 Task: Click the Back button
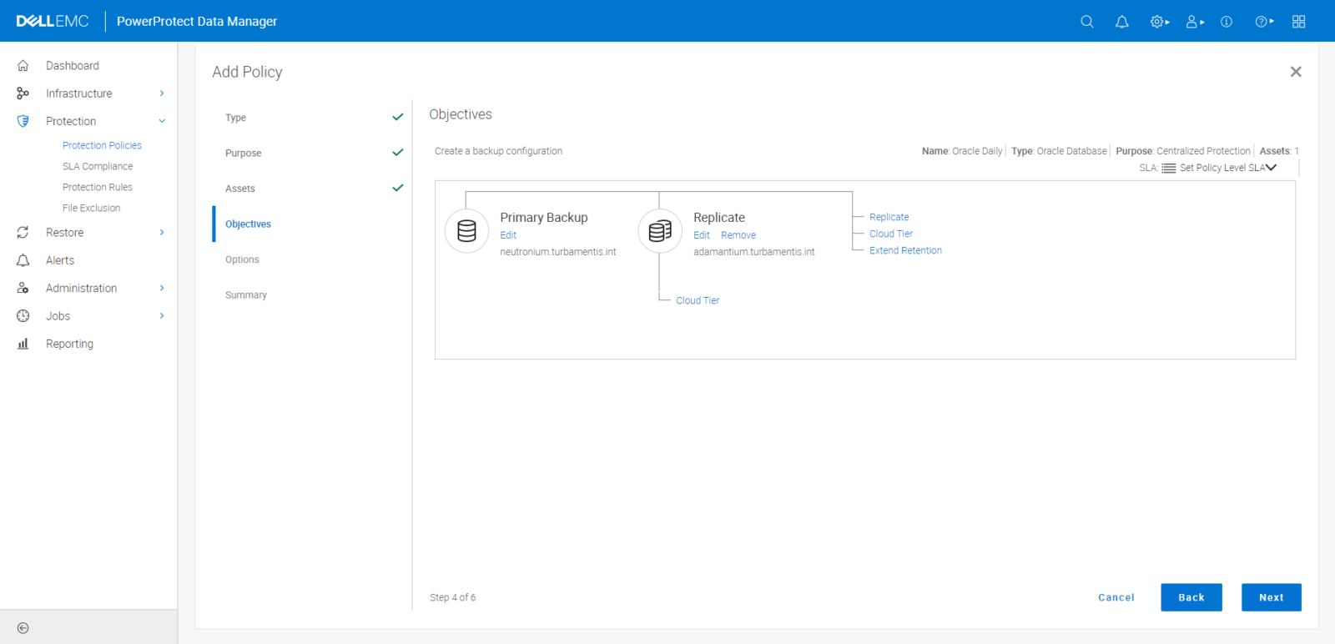[x=1191, y=597]
